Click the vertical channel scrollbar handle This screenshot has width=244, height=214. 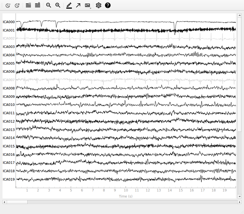(240, 74)
